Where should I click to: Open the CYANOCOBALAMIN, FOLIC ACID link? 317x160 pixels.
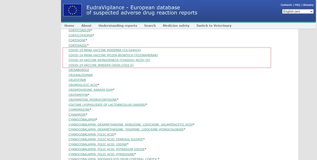(x=91, y=134)
